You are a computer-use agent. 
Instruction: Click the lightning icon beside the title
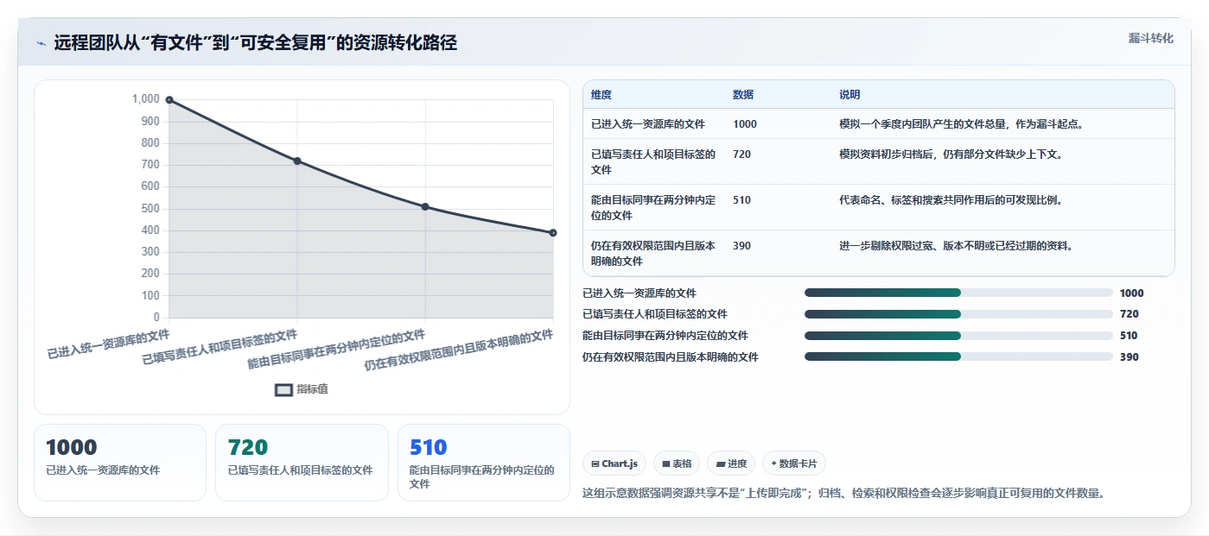pyautogui.click(x=41, y=43)
